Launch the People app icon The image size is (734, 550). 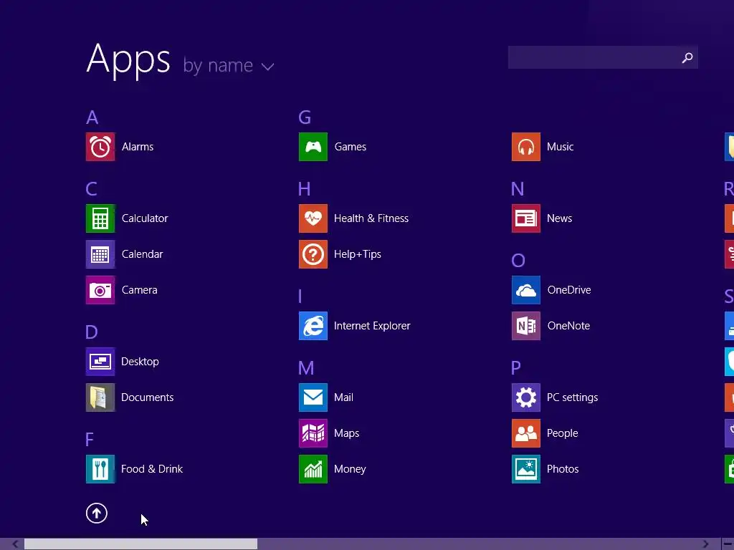(526, 433)
